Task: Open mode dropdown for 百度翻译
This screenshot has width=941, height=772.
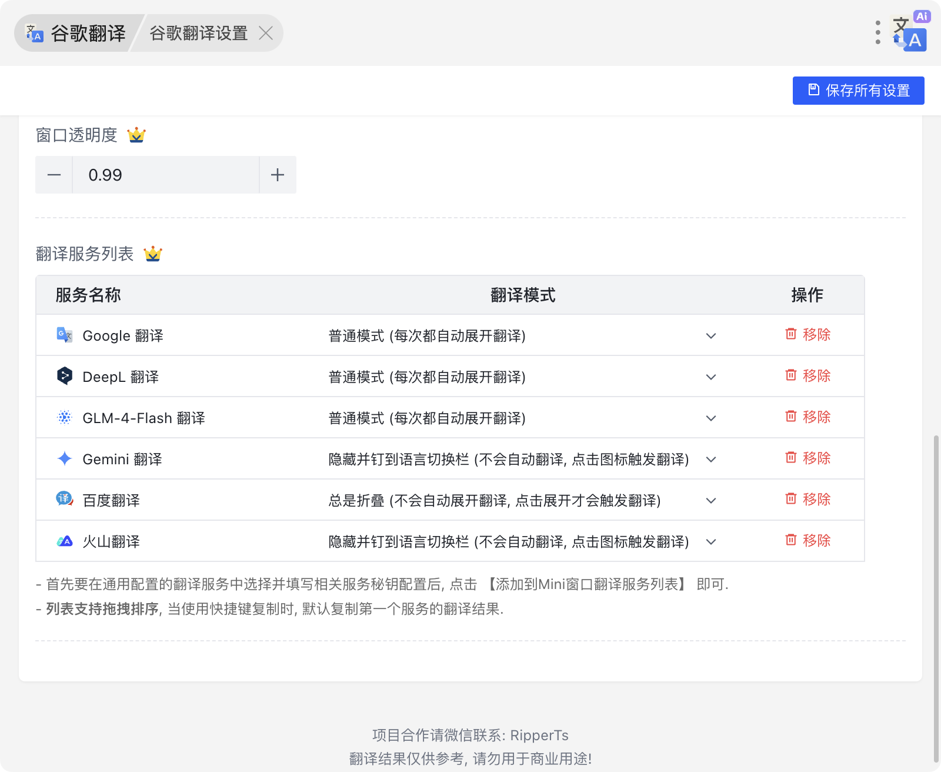Action: click(523, 500)
